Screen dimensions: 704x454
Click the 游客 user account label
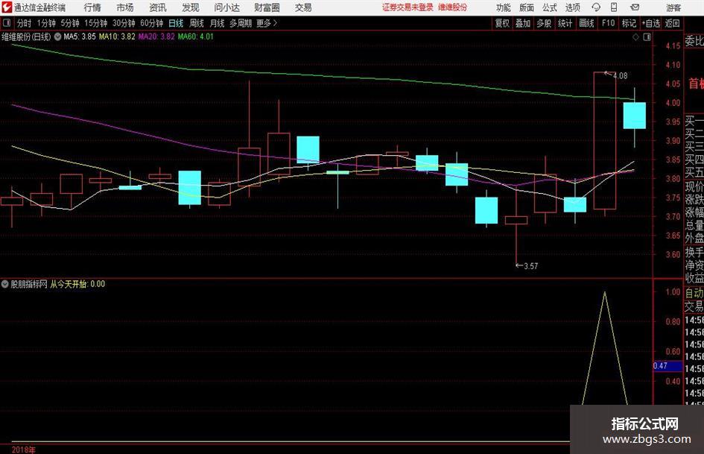673,7
